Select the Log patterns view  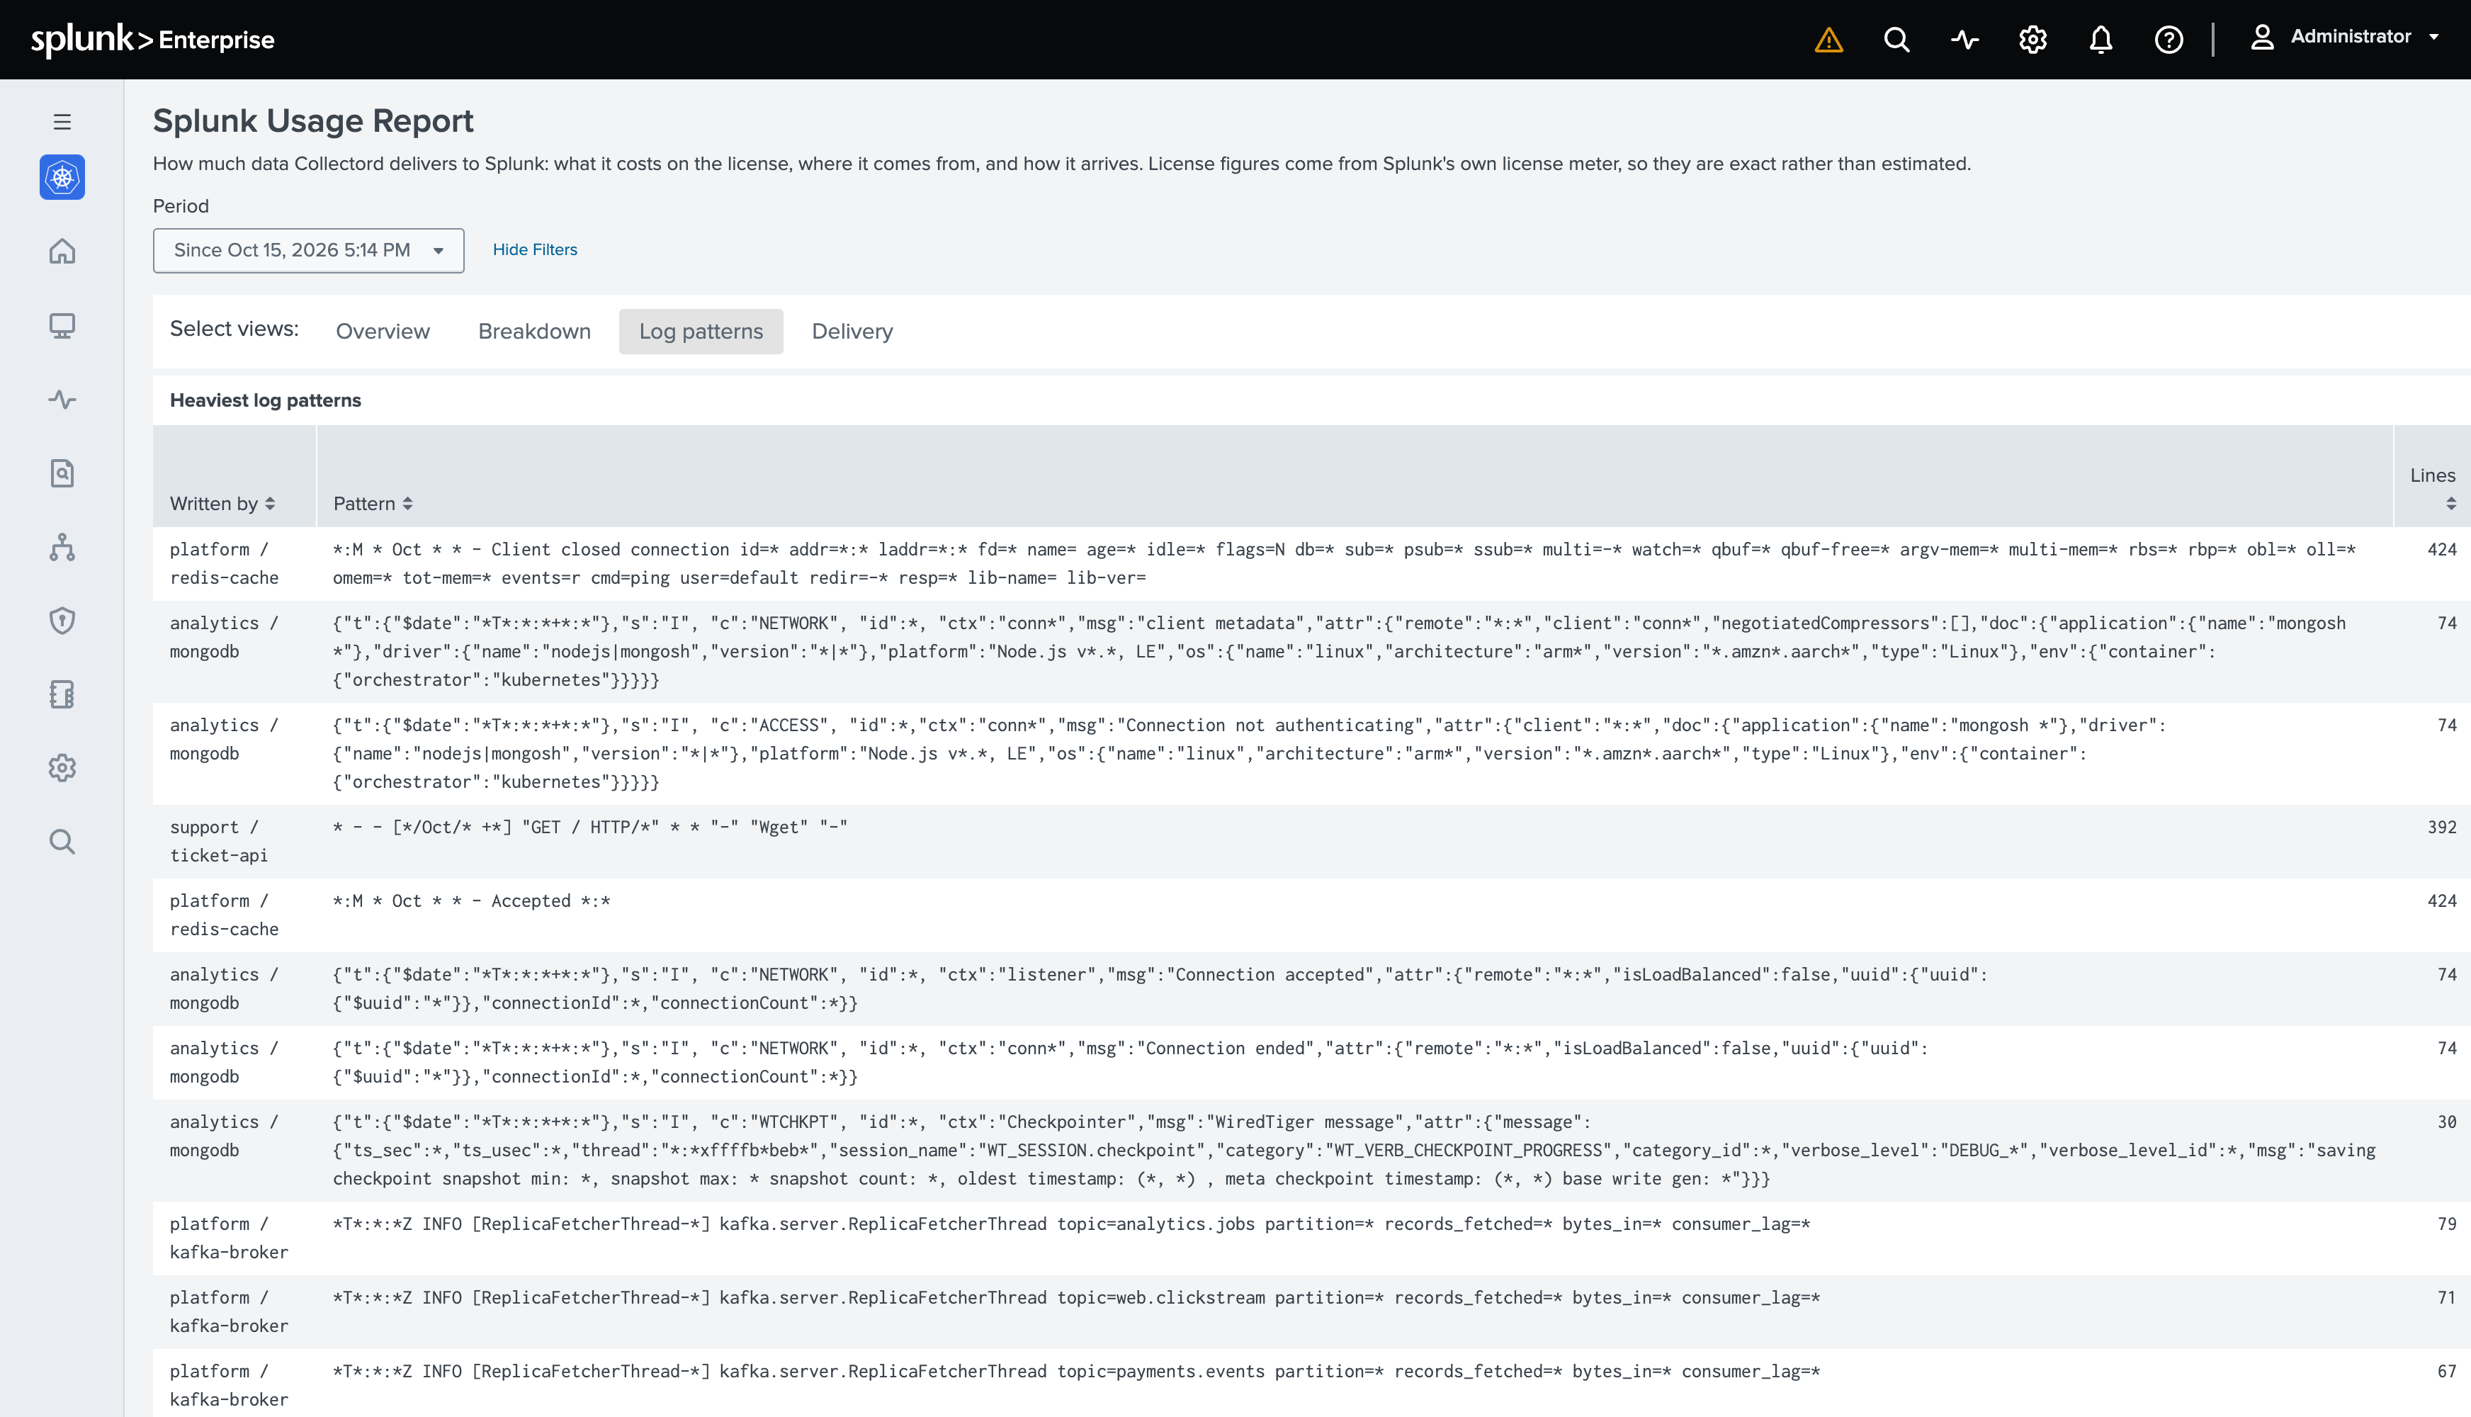(x=701, y=331)
